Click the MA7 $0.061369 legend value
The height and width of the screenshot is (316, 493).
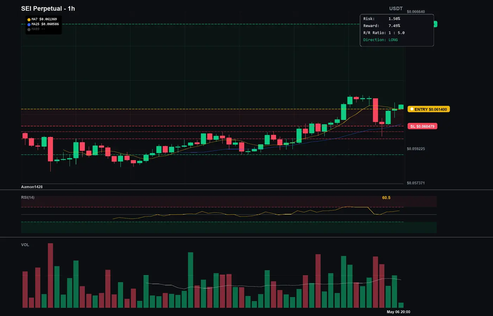pyautogui.click(x=44, y=19)
